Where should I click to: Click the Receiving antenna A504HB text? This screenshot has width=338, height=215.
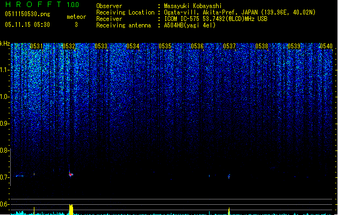(x=190, y=25)
